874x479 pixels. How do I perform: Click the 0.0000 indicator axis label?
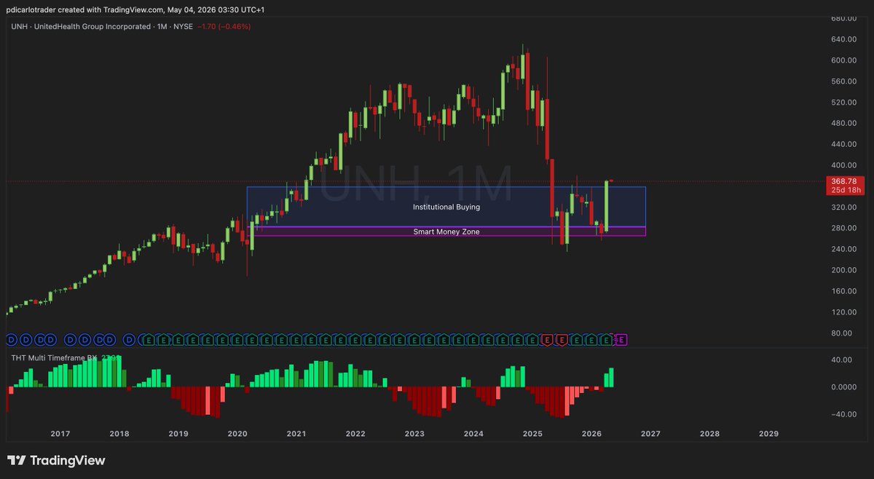point(844,387)
